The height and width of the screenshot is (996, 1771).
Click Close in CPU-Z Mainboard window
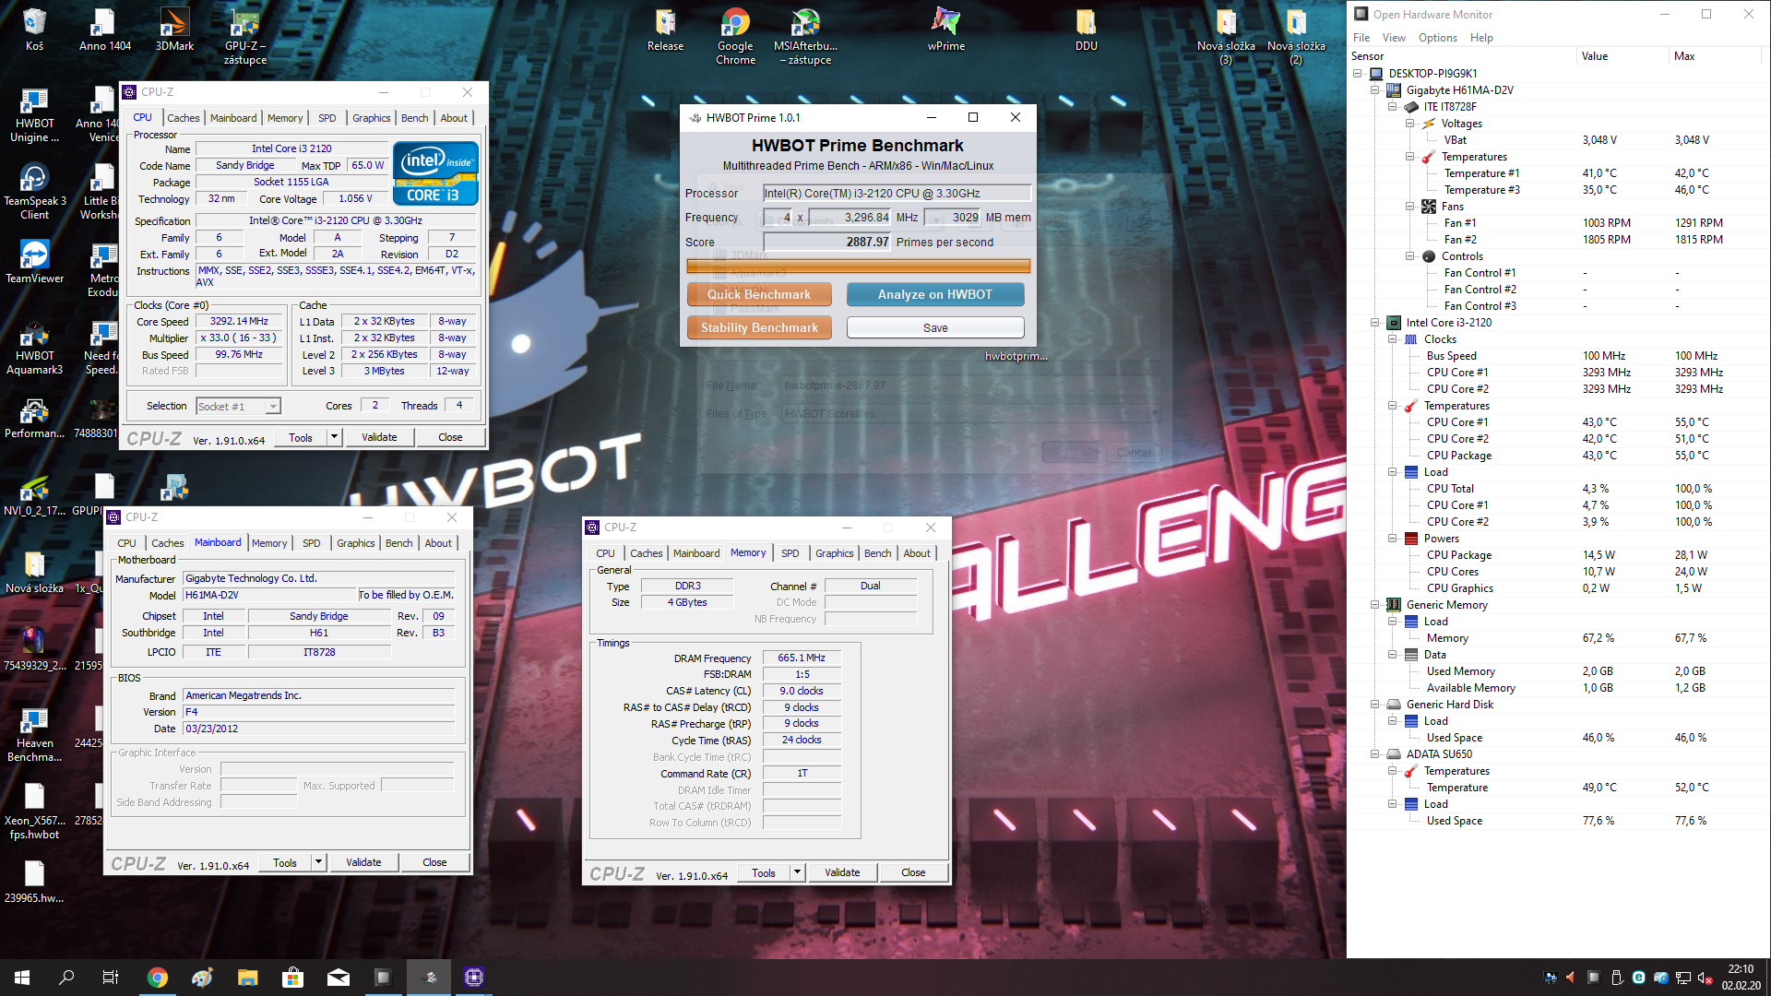pyautogui.click(x=434, y=862)
